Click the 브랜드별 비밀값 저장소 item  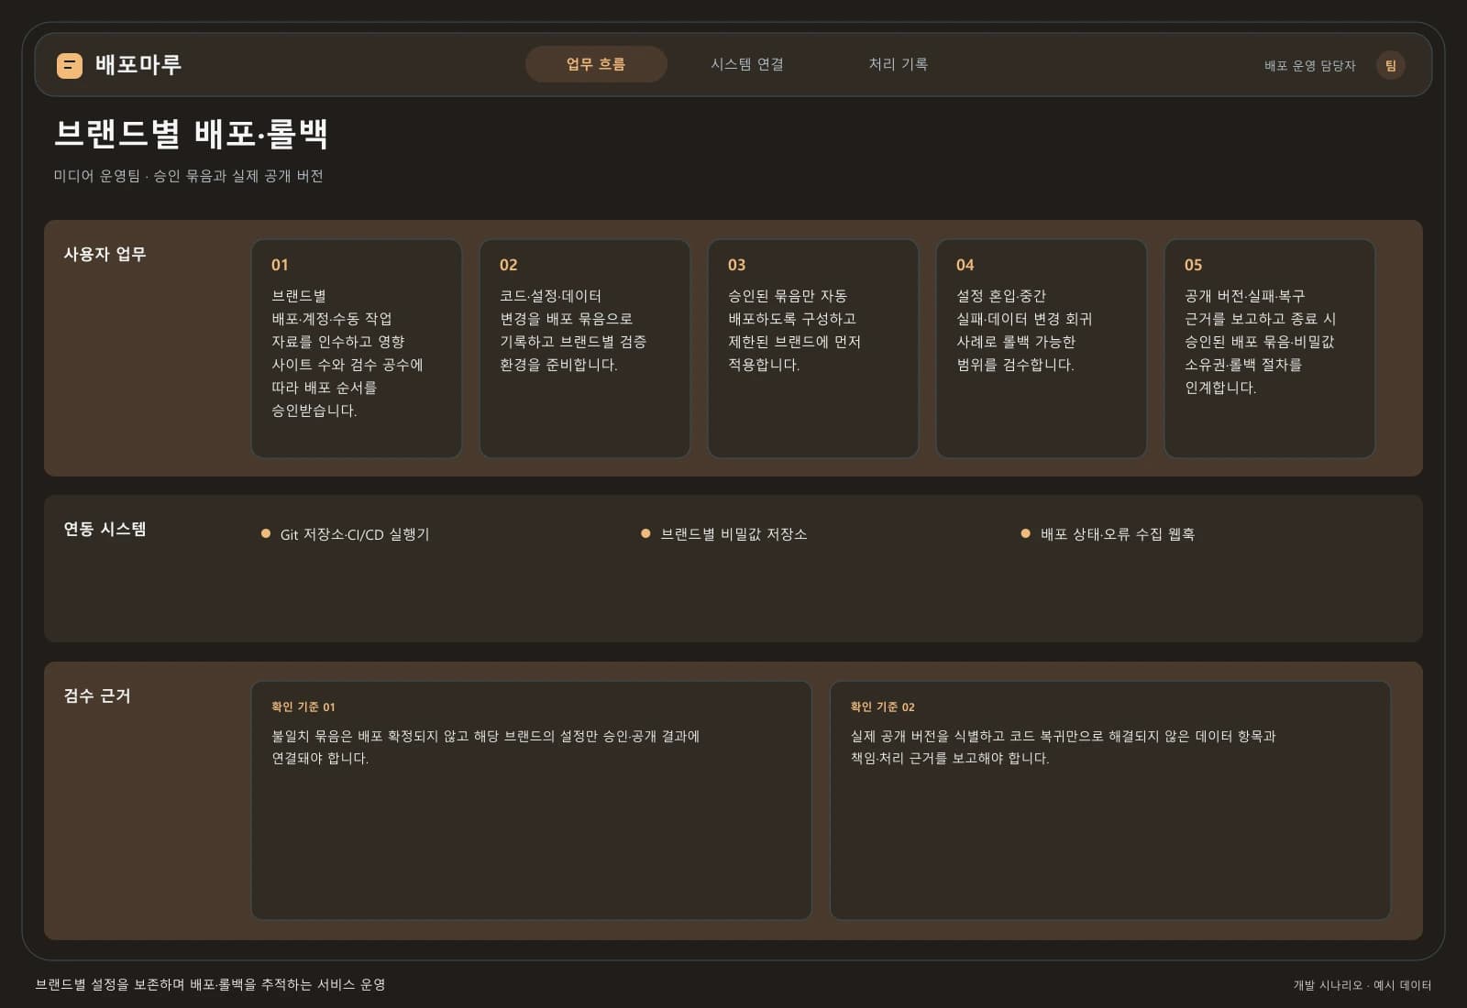733,534
